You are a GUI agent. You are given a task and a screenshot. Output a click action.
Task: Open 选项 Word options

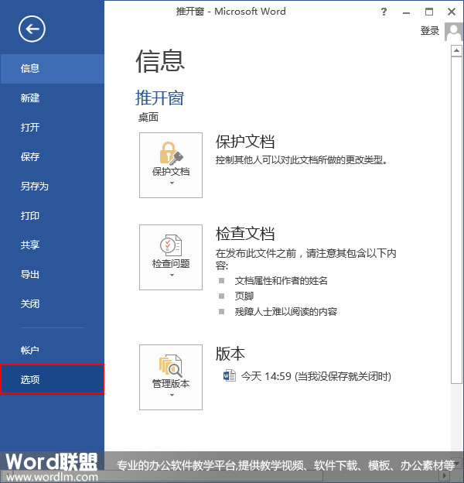[52, 379]
